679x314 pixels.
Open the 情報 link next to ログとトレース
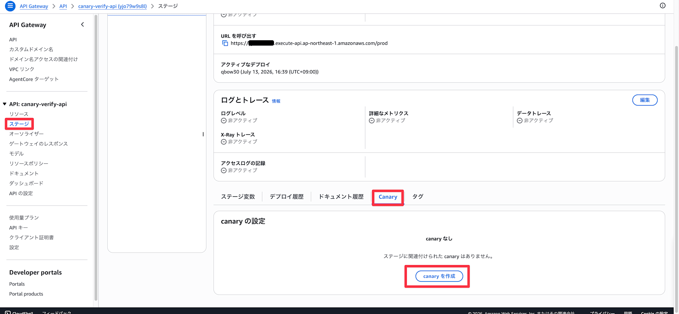tap(276, 101)
